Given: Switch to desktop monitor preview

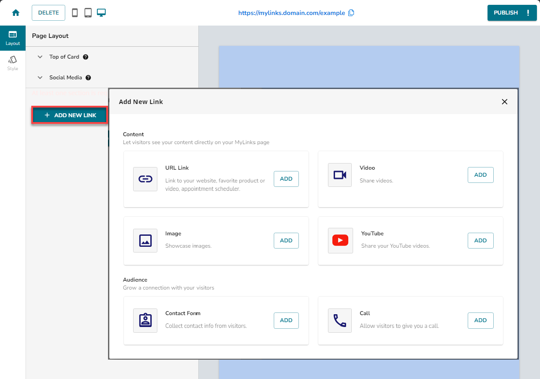Looking at the screenshot, I should point(101,13).
